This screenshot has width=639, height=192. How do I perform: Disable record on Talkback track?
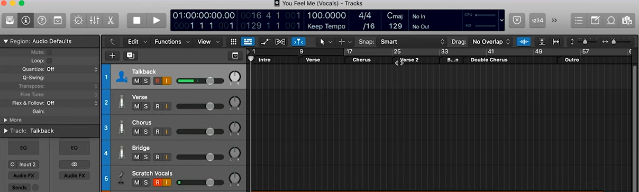click(157, 80)
